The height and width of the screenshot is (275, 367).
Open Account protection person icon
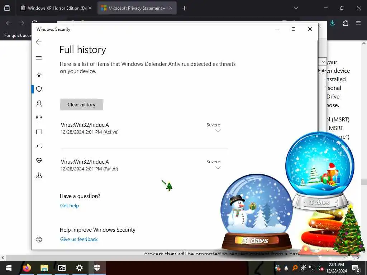[39, 103]
